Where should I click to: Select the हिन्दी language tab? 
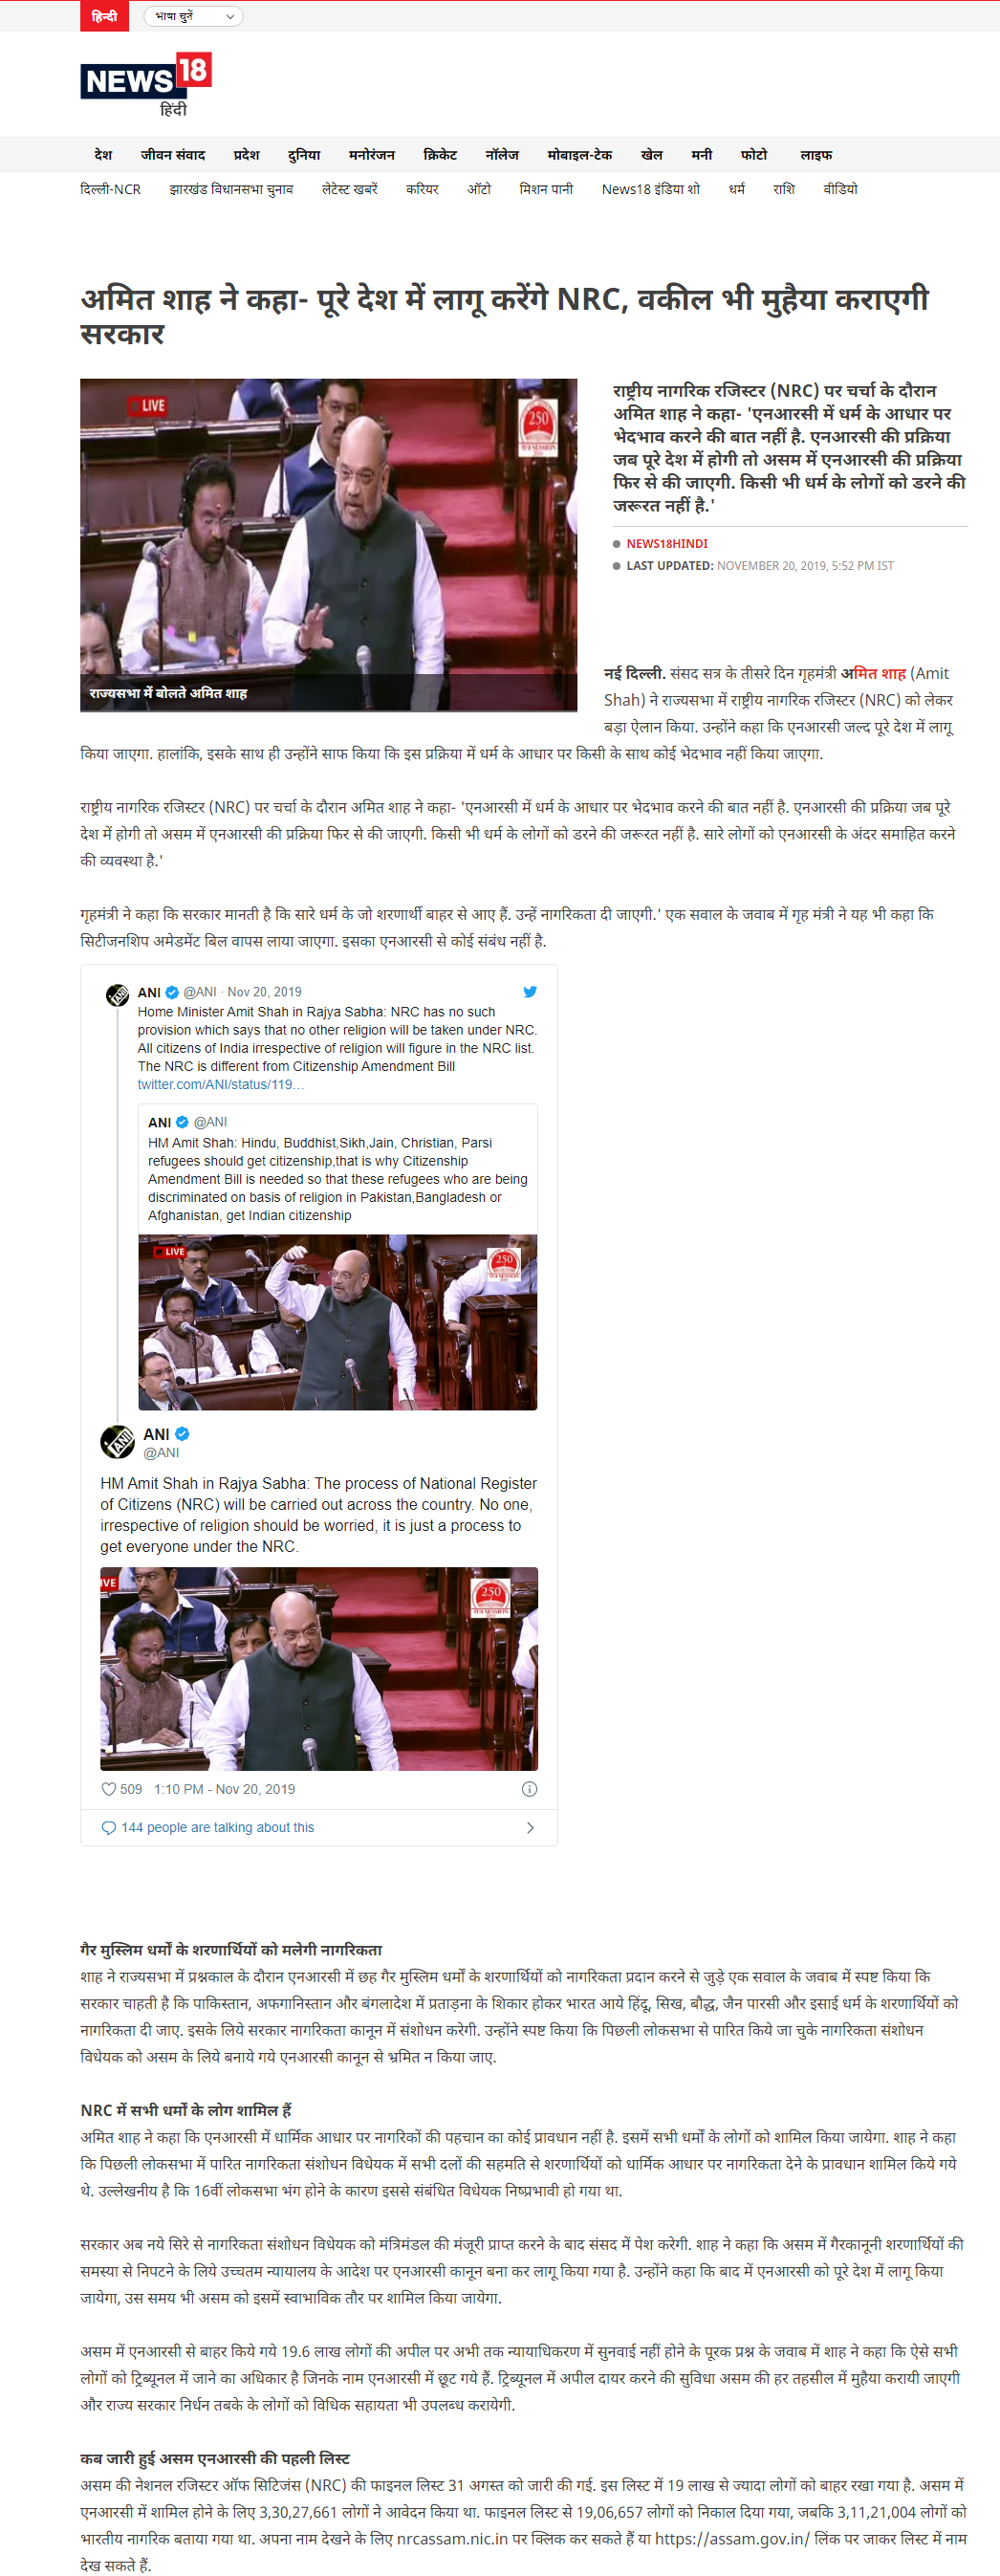point(104,16)
